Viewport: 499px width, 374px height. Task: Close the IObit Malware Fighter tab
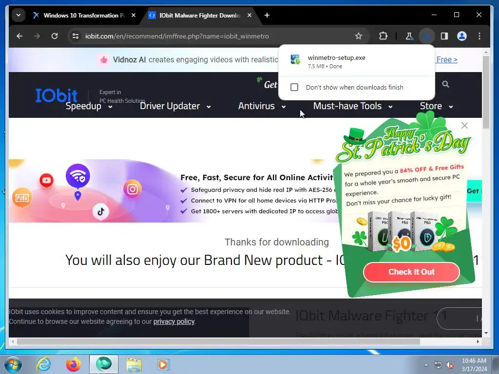249,15
